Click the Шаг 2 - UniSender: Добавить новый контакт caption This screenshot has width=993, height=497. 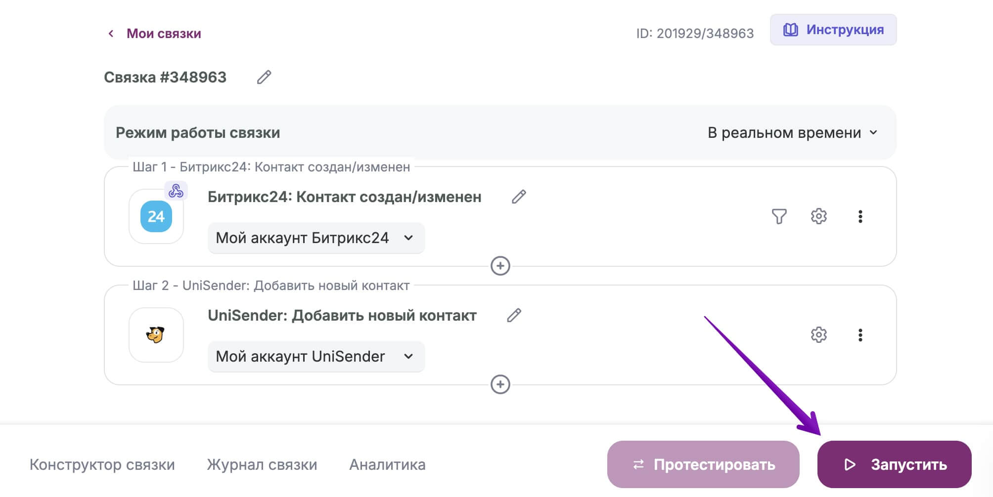[x=271, y=286]
